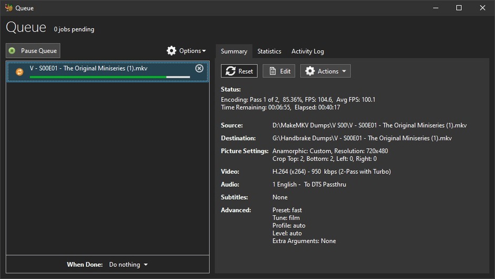The width and height of the screenshot is (495, 279).
Task: Expand the When Done 'Do nothing' dropdown
Action: coord(128,264)
